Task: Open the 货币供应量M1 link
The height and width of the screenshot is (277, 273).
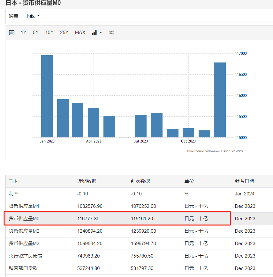Action: [24, 206]
